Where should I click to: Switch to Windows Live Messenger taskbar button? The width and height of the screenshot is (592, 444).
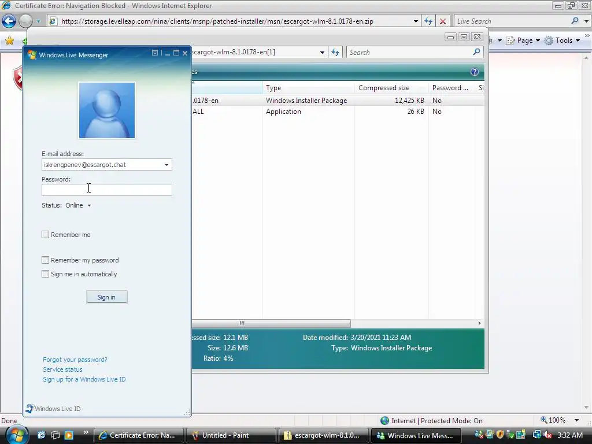416,435
